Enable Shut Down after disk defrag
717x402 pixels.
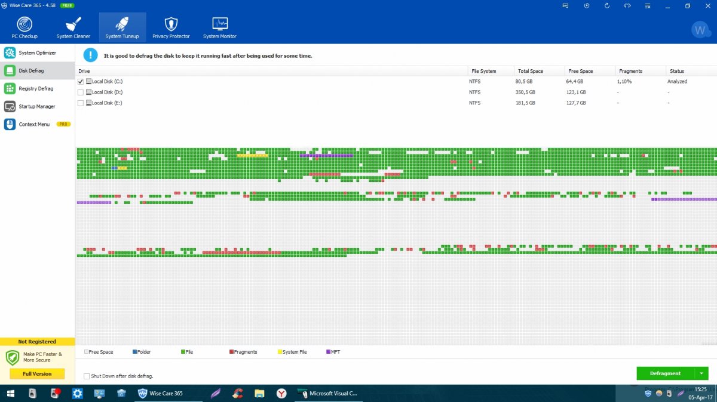pyautogui.click(x=87, y=376)
